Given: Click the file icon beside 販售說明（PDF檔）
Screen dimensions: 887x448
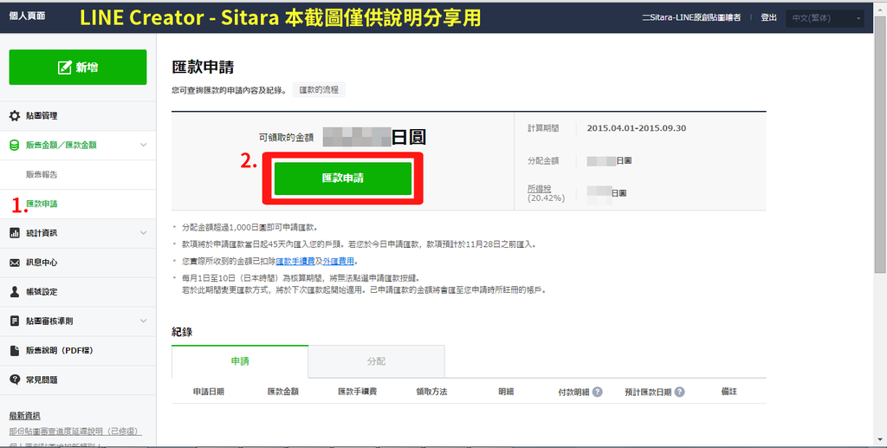Looking at the screenshot, I should (x=15, y=351).
